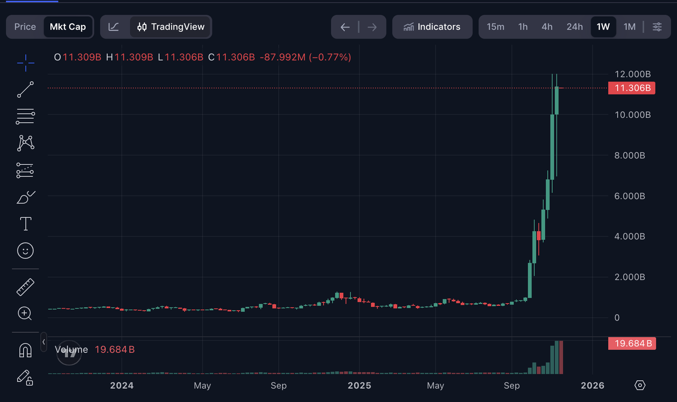Select the 24h timeframe tab
The height and width of the screenshot is (402, 677).
[x=574, y=26]
